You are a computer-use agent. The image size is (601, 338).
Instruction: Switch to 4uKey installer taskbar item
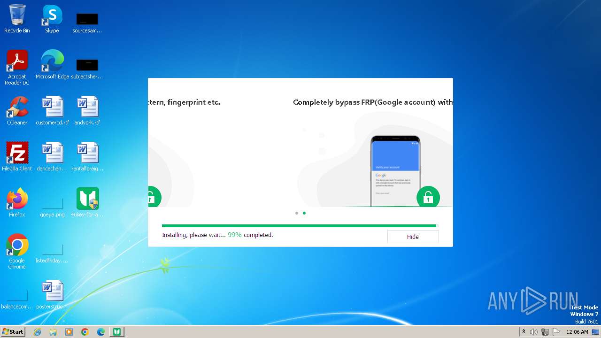(x=117, y=332)
